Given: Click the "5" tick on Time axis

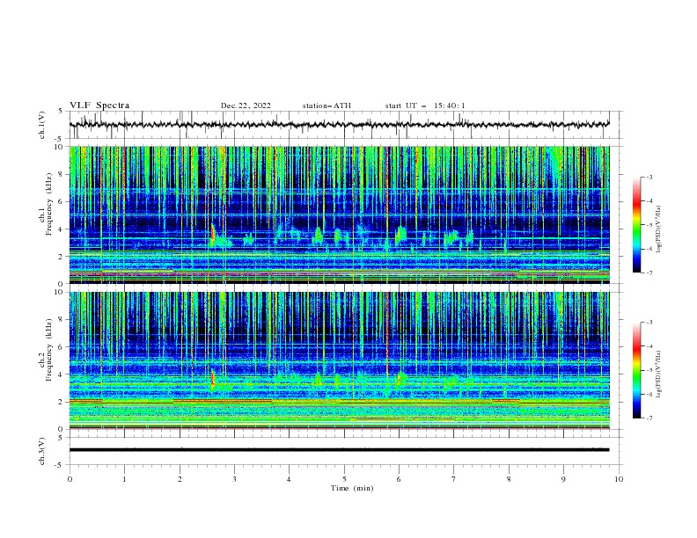Looking at the screenshot, I should click(x=344, y=479).
